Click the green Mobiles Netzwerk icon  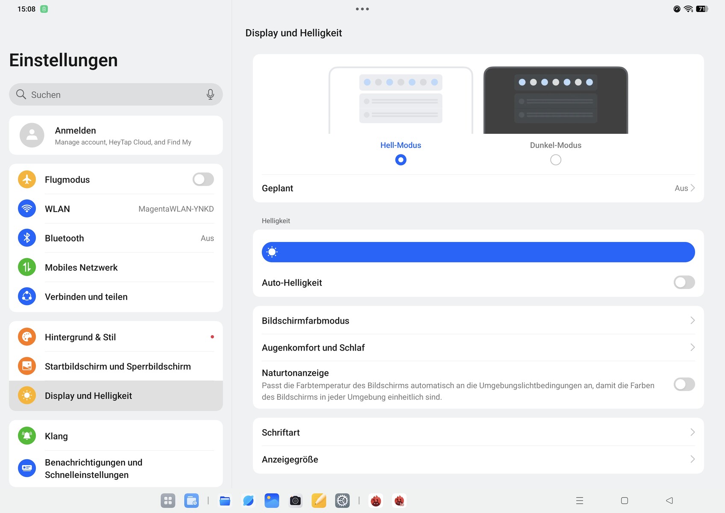(x=27, y=267)
